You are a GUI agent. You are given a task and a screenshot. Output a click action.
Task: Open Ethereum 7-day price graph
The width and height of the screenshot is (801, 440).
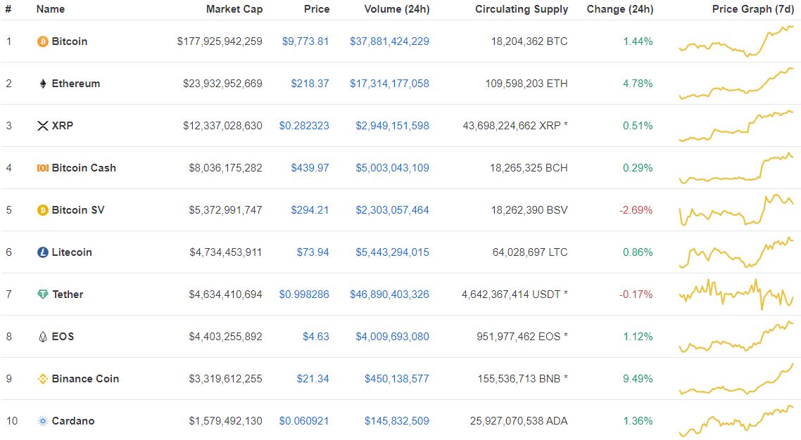point(736,84)
